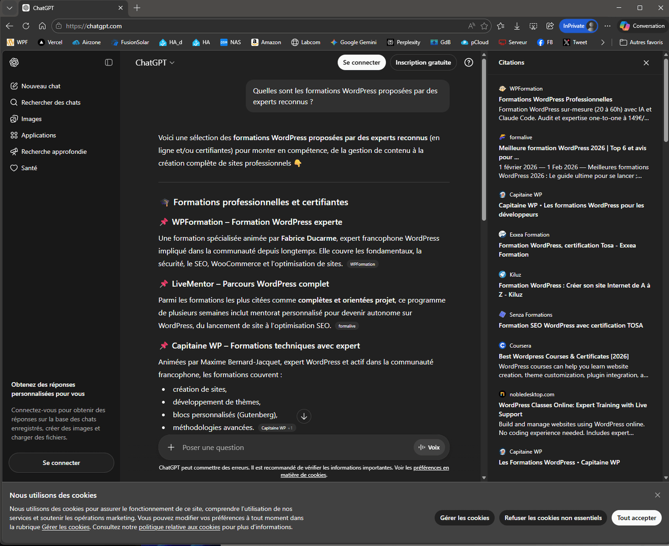Close the Citations panel

[x=646, y=63]
